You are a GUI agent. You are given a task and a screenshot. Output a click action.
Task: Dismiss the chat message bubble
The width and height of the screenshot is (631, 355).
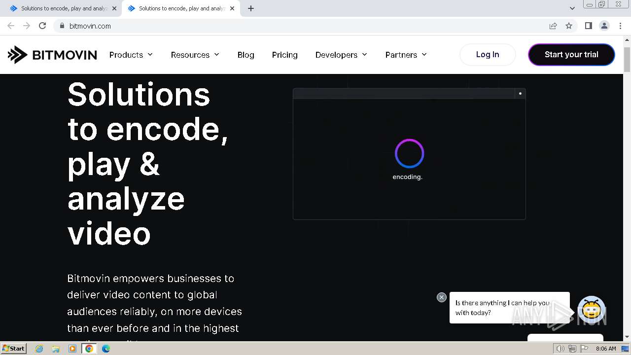(442, 297)
